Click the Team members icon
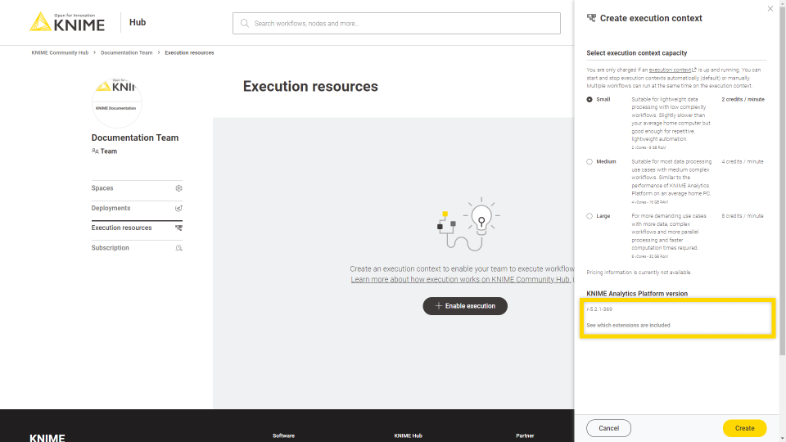Viewport: 786px width, 442px height. (x=96, y=151)
